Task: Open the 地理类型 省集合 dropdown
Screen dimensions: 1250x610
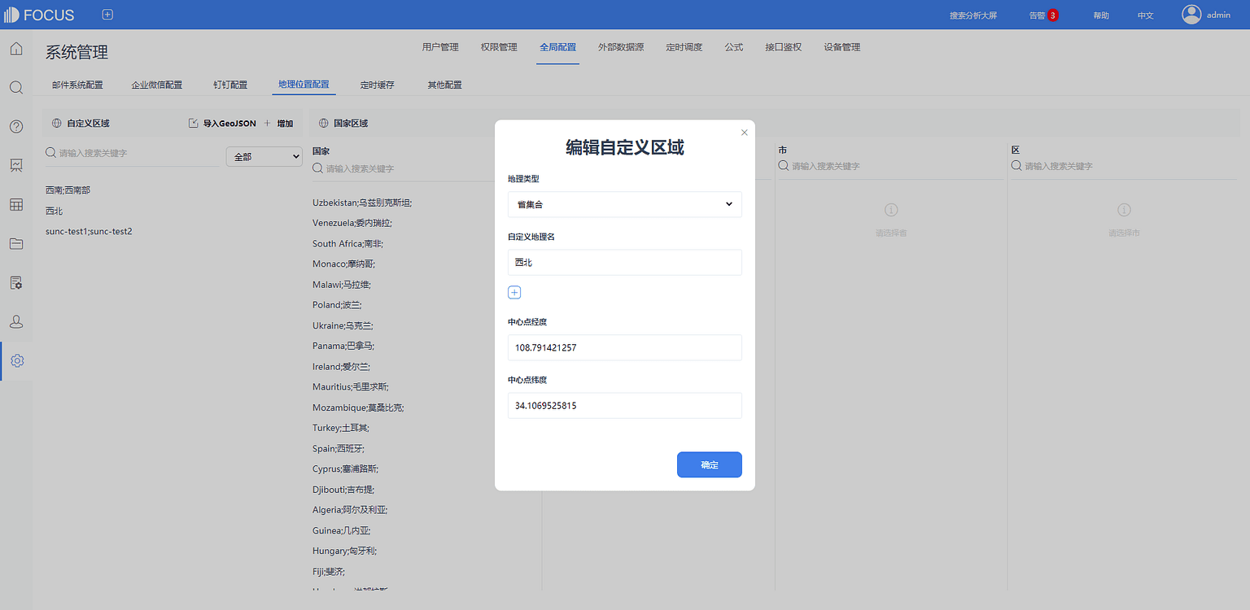Action: pos(625,204)
